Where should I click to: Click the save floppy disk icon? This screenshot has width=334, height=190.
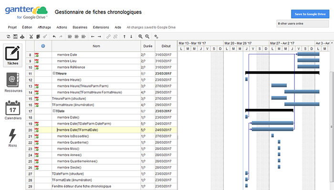click(15, 36)
